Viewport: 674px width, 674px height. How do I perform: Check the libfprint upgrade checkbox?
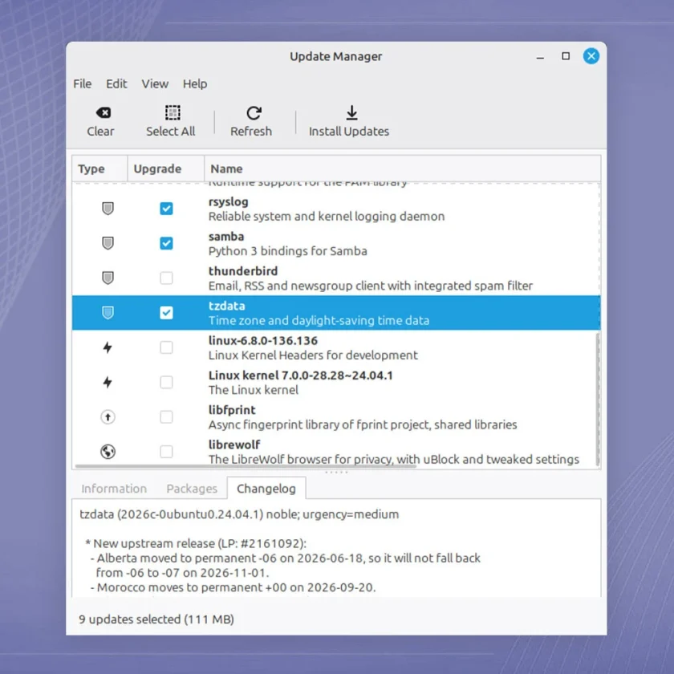click(166, 417)
